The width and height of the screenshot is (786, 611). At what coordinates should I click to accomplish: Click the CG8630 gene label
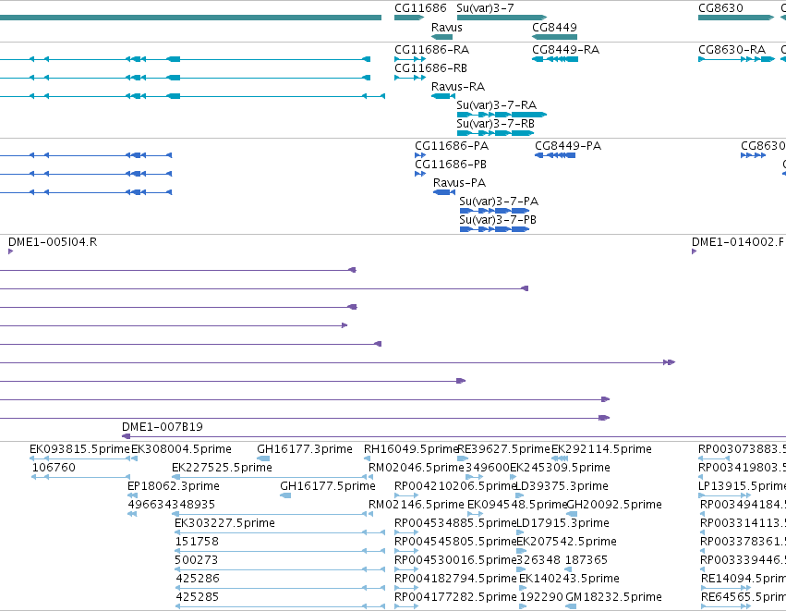coord(720,8)
